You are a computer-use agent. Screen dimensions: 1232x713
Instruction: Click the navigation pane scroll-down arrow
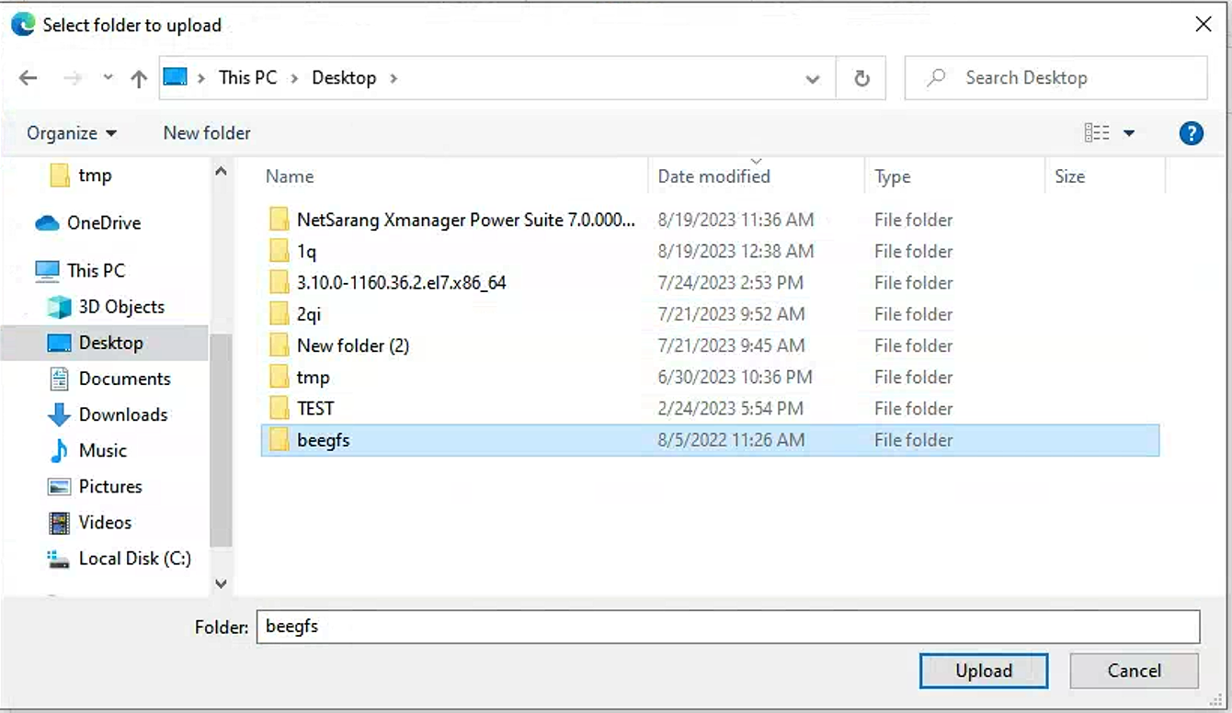coord(221,583)
